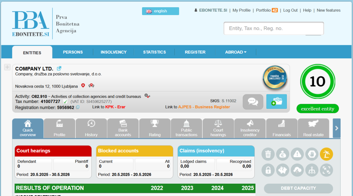The width and height of the screenshot is (353, 196).
Task: Expand the plus button beside company card
Action: (x=7, y=67)
